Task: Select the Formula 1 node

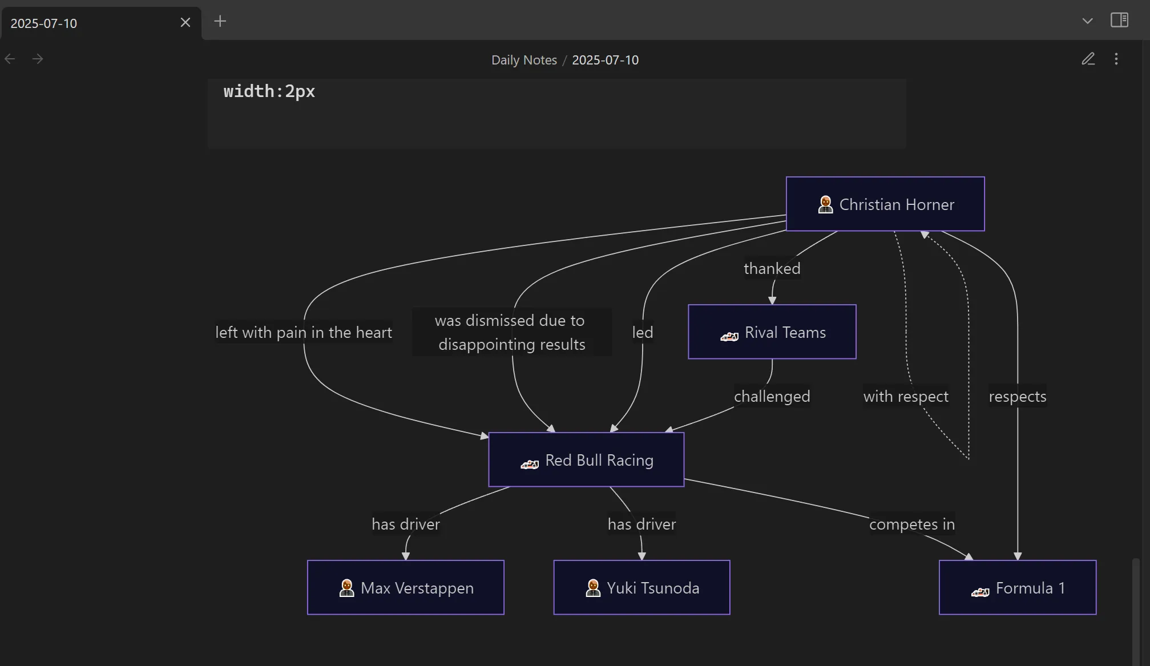Action: (x=1017, y=587)
